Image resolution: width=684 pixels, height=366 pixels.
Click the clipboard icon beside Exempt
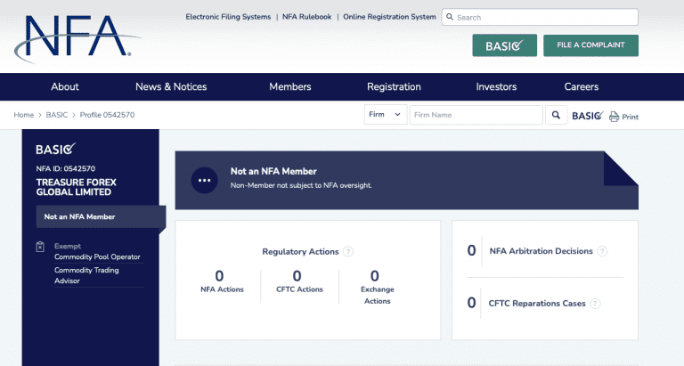(40, 247)
